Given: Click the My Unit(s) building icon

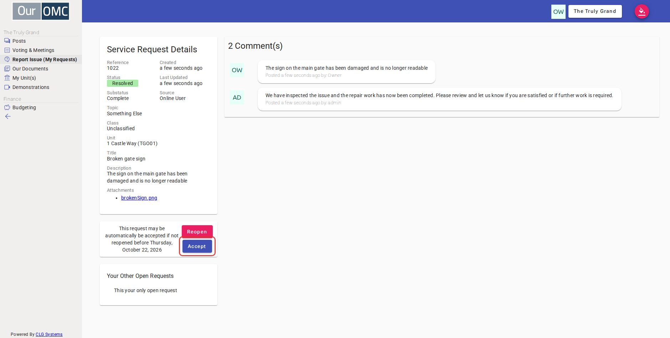Looking at the screenshot, I should point(7,78).
